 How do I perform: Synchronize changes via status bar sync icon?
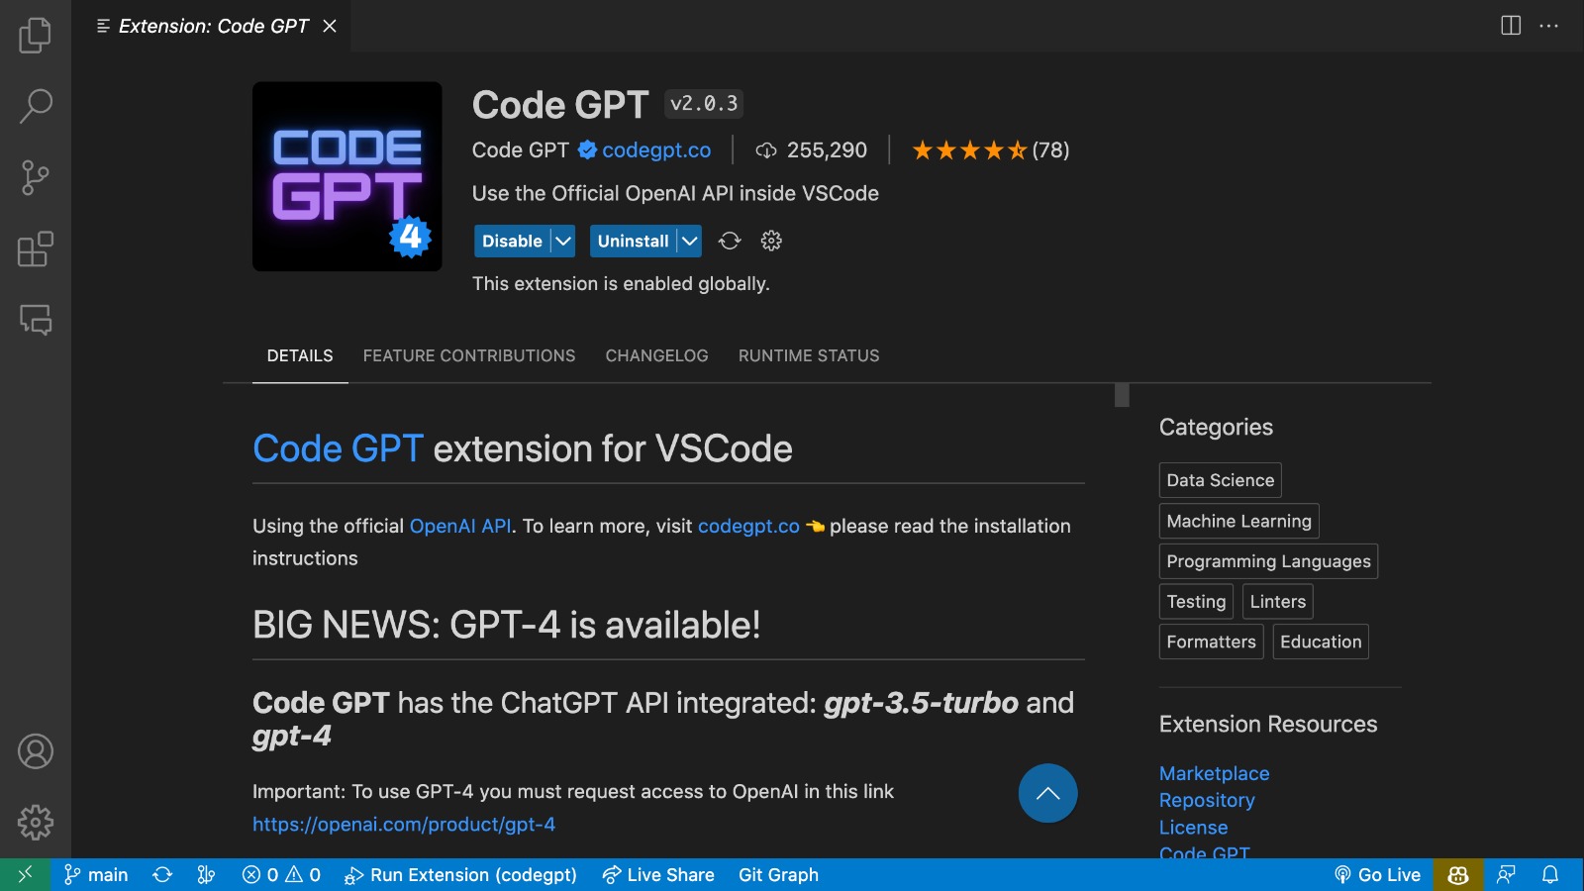tap(162, 874)
